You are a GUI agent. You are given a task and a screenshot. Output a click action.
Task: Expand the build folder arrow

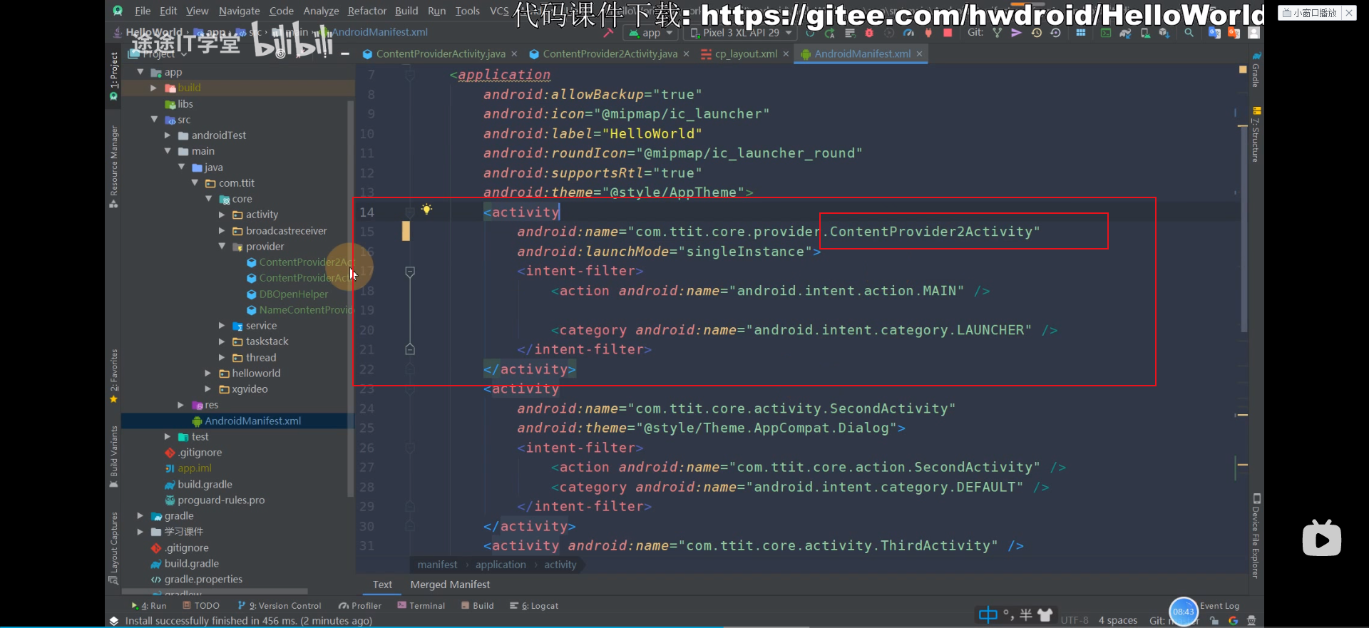pyautogui.click(x=153, y=88)
